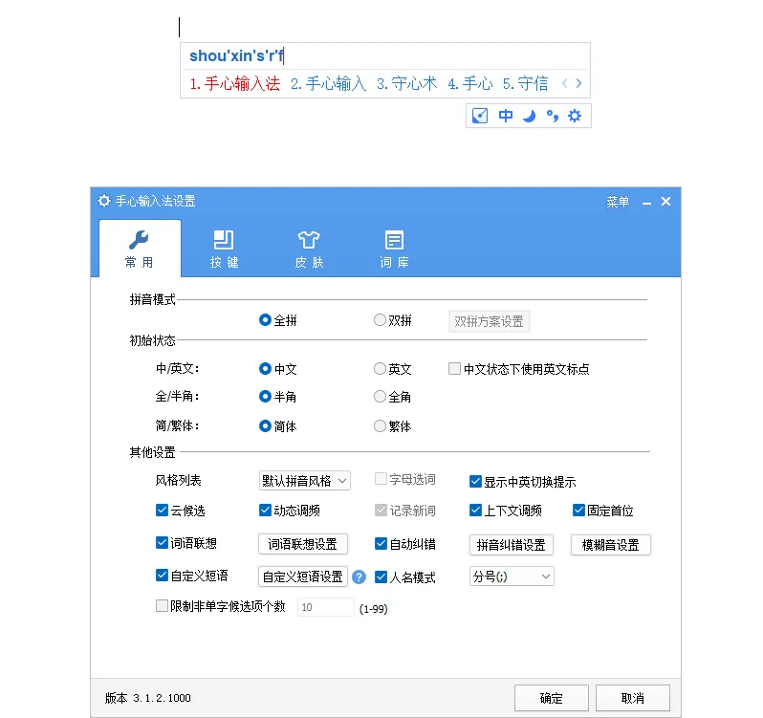Select 简体 option
The height and width of the screenshot is (718, 763).
pos(278,426)
